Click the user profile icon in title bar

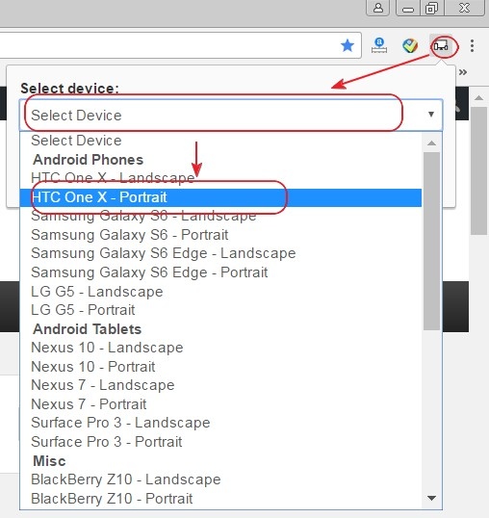click(x=378, y=8)
